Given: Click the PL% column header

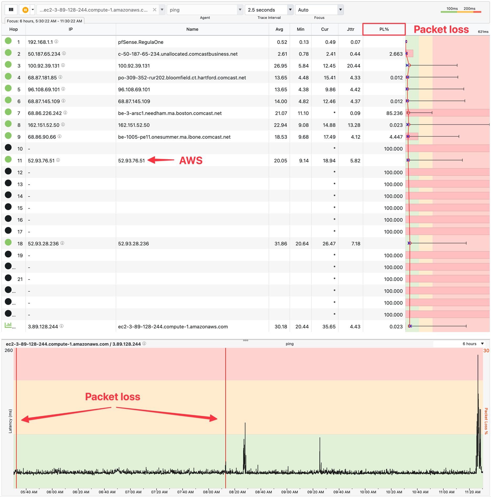Looking at the screenshot, I should [x=384, y=29].
